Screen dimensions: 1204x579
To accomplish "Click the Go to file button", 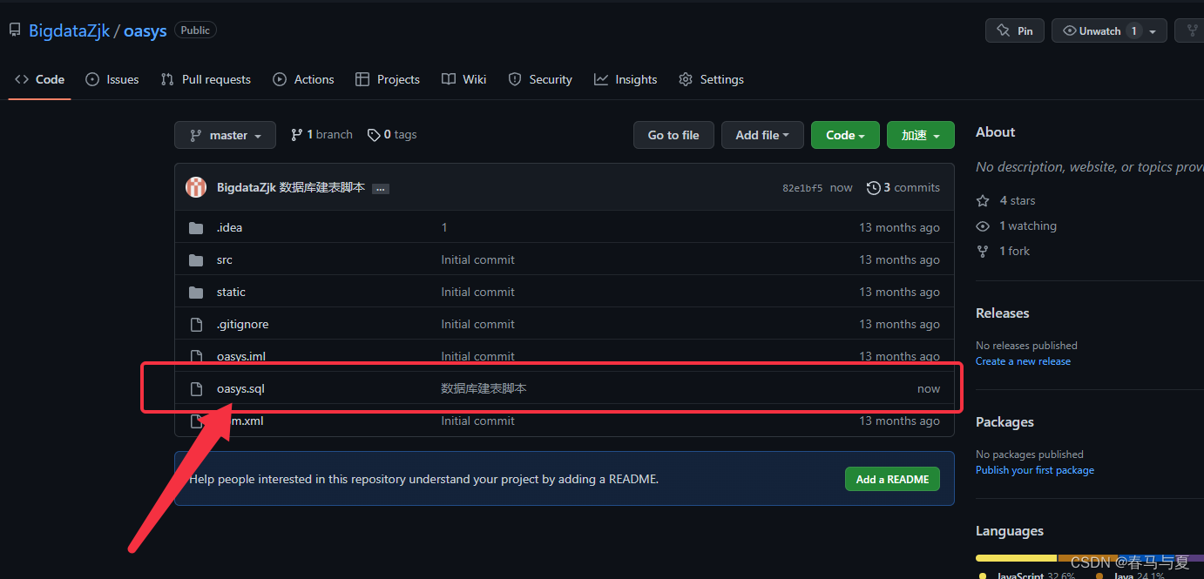I will (673, 135).
